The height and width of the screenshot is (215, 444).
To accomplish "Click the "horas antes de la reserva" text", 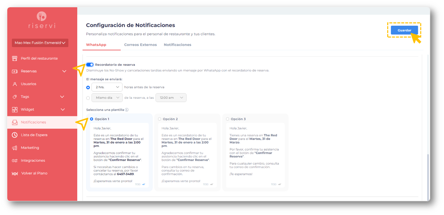I will pyautogui.click(x=144, y=87).
